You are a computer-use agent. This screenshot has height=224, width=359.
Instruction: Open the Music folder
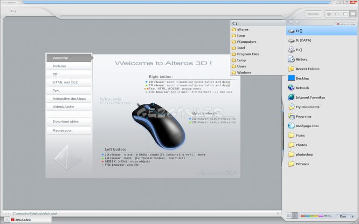pyautogui.click(x=321, y=136)
